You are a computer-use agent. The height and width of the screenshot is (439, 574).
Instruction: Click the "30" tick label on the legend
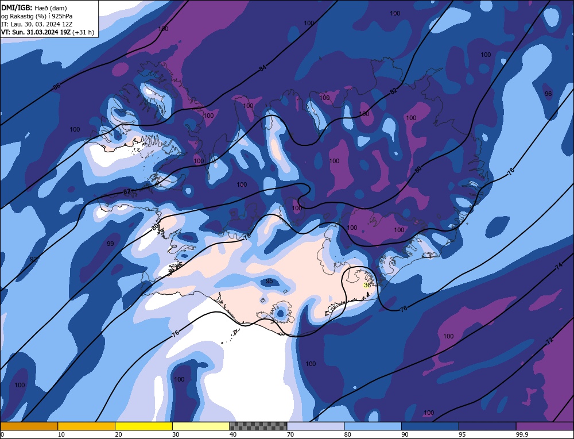pyautogui.click(x=176, y=434)
